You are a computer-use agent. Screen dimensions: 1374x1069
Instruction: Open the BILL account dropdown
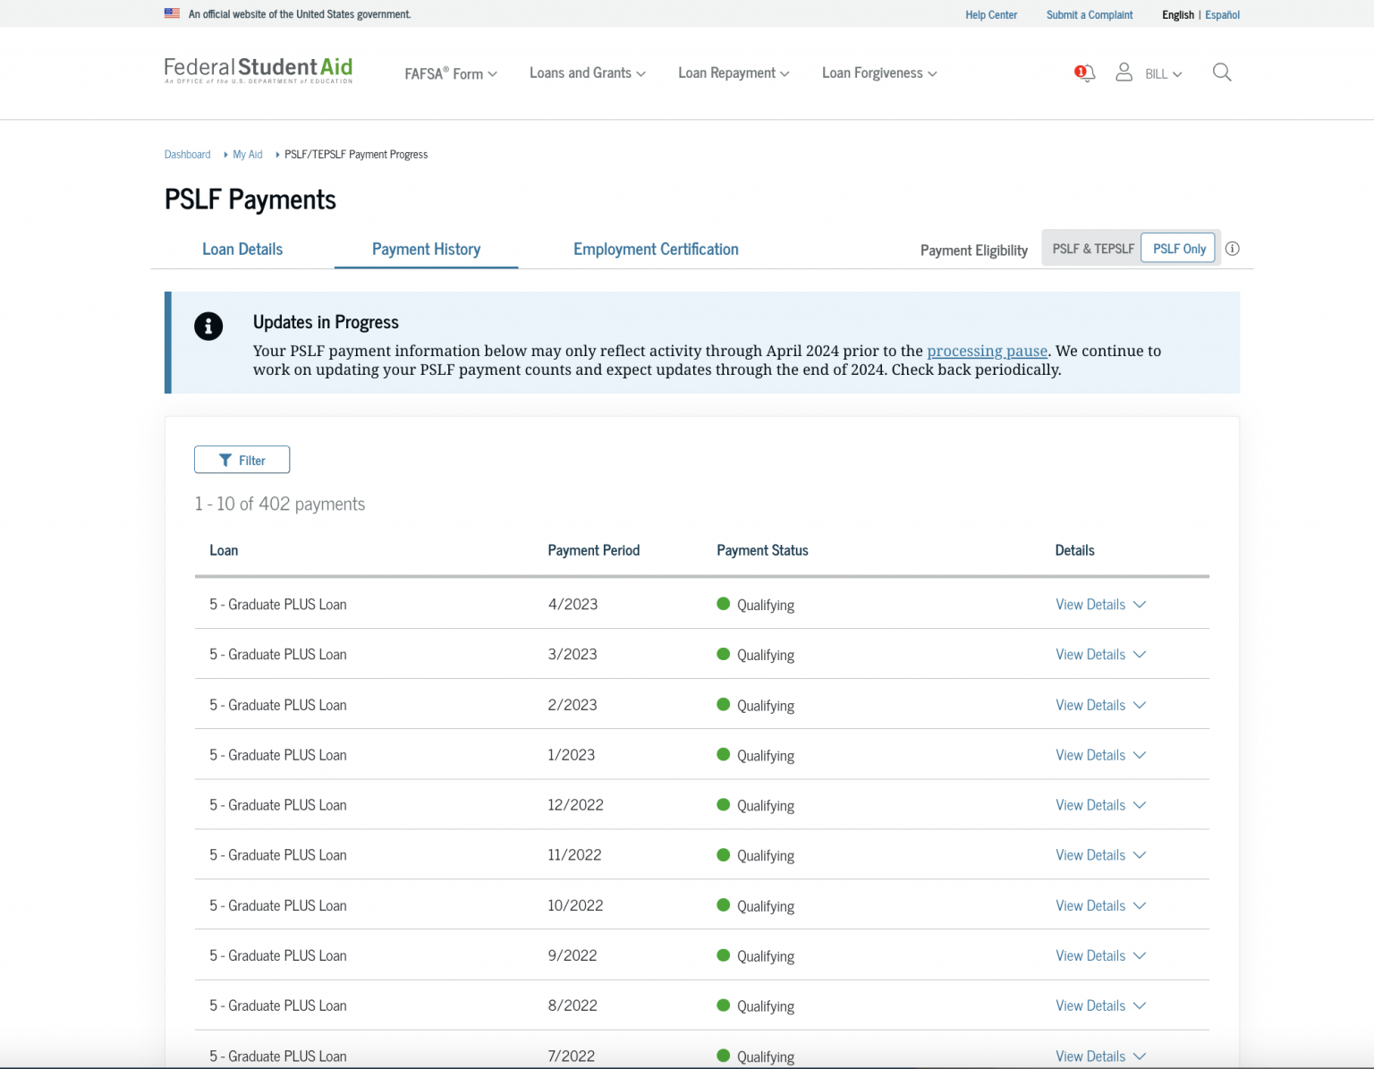click(x=1158, y=72)
